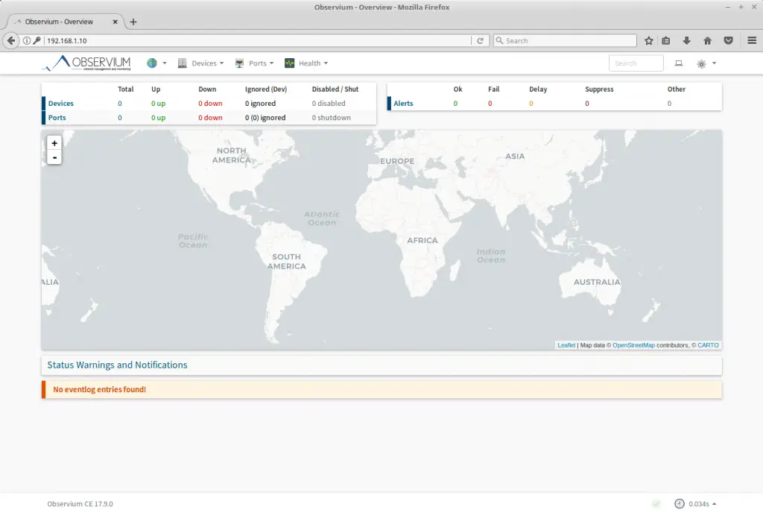Click the Alerts Delay count value
This screenshot has height=513, width=763.
tap(531, 103)
